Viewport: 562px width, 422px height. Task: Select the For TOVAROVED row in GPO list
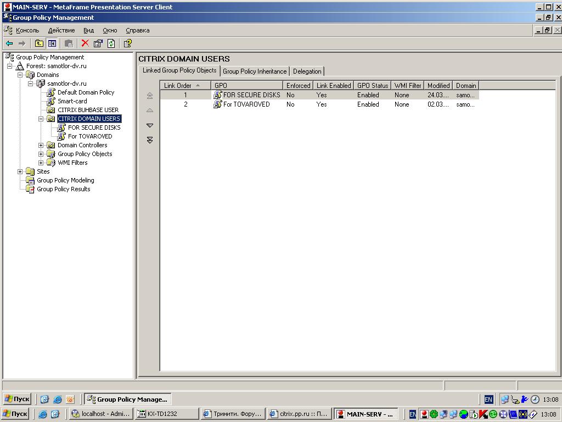coord(246,104)
